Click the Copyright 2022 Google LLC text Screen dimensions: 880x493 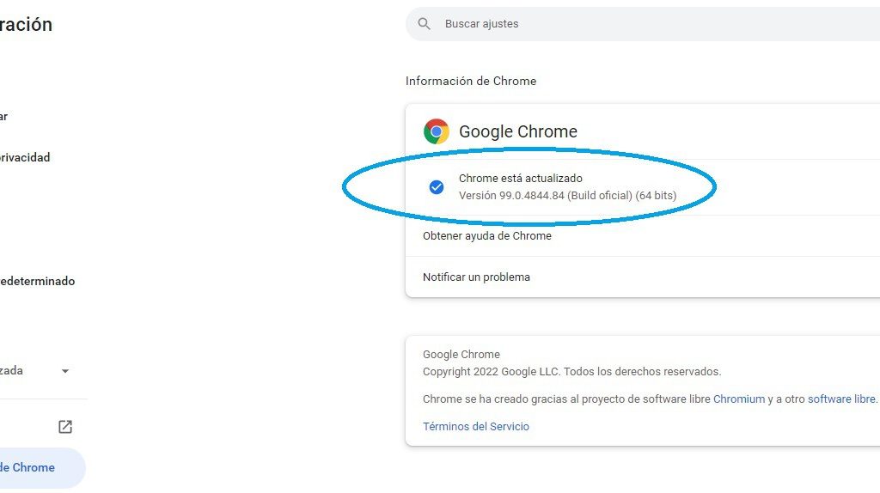(x=571, y=371)
